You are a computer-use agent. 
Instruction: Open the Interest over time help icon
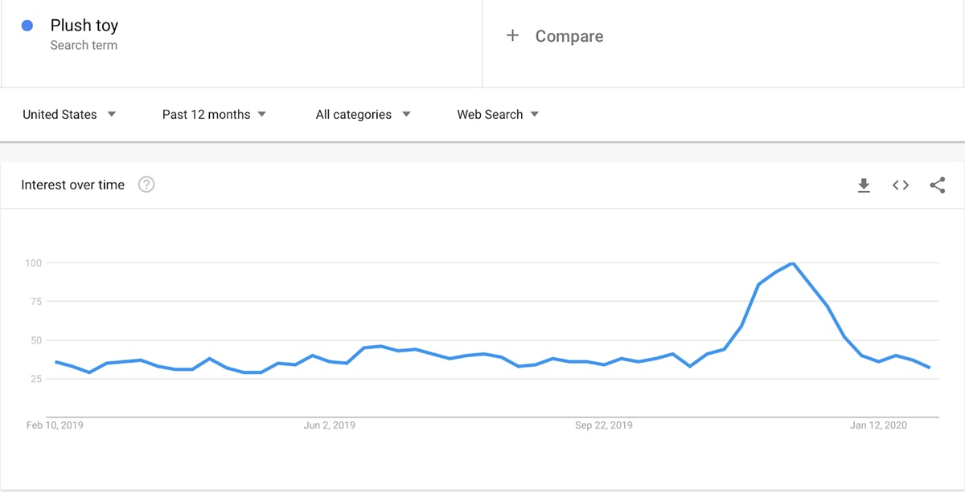click(x=146, y=185)
